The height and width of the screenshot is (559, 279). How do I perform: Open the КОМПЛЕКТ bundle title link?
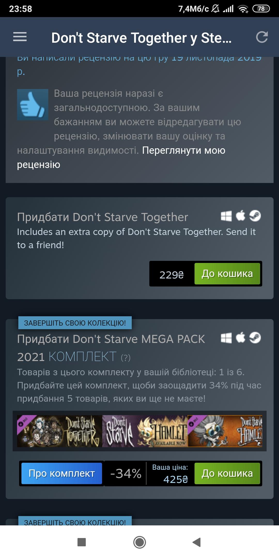click(82, 357)
